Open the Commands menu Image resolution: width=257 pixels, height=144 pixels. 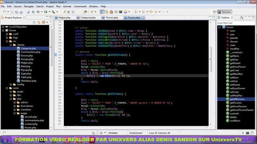80,6
